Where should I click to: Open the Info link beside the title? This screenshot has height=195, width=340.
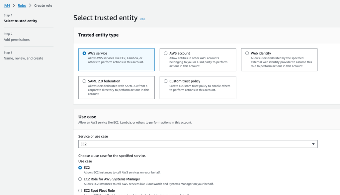(x=142, y=19)
